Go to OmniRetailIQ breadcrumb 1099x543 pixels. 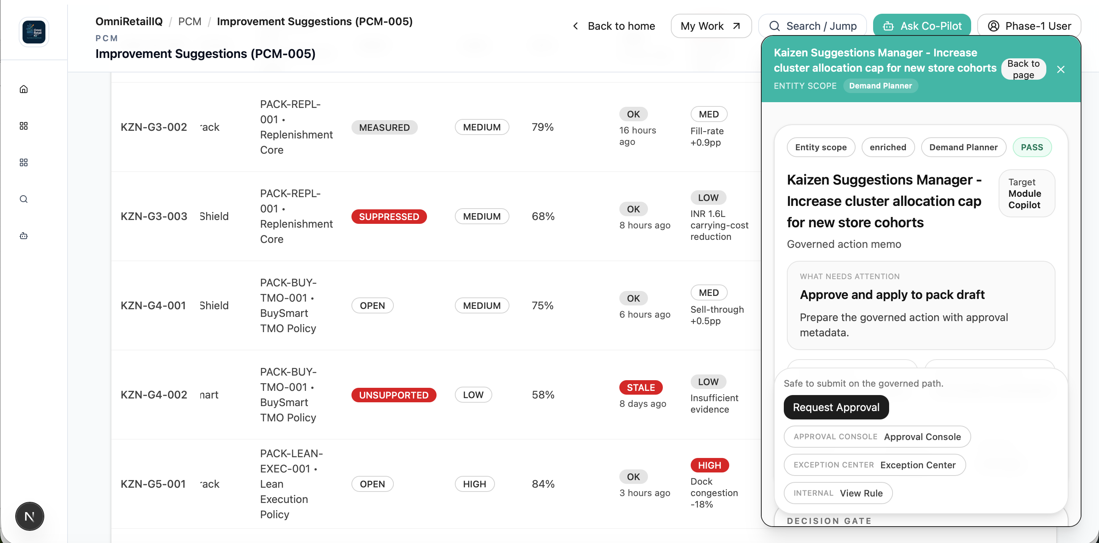(x=129, y=21)
